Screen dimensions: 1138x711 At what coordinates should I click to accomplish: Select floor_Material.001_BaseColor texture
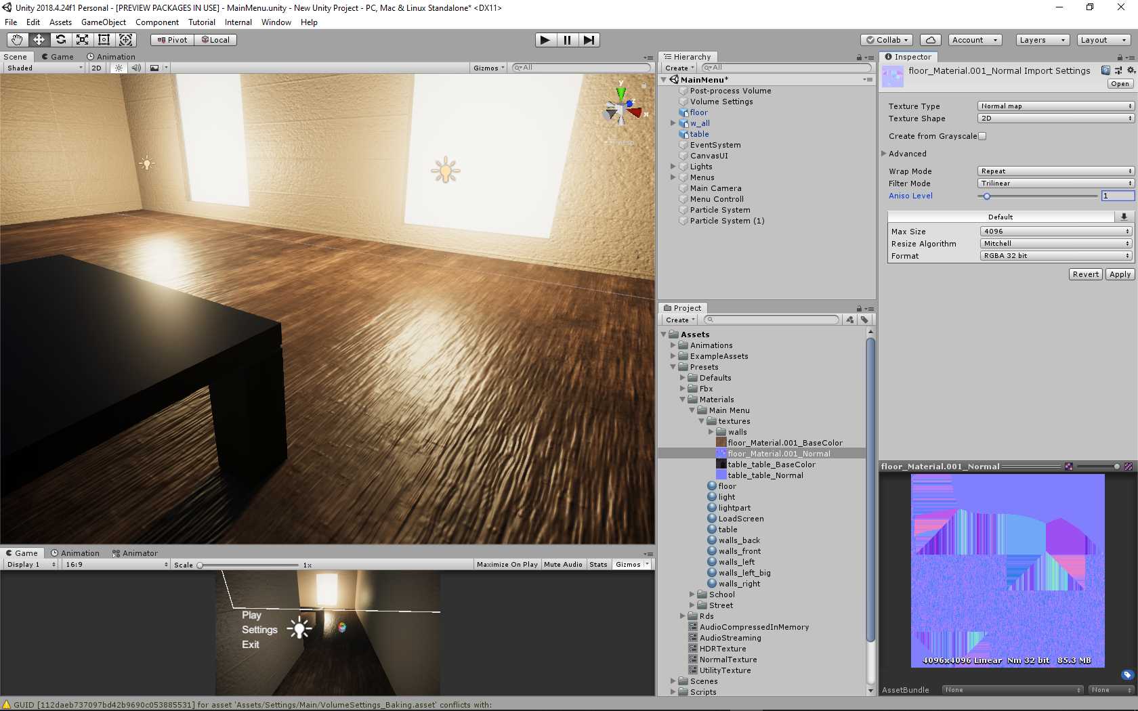coord(785,443)
